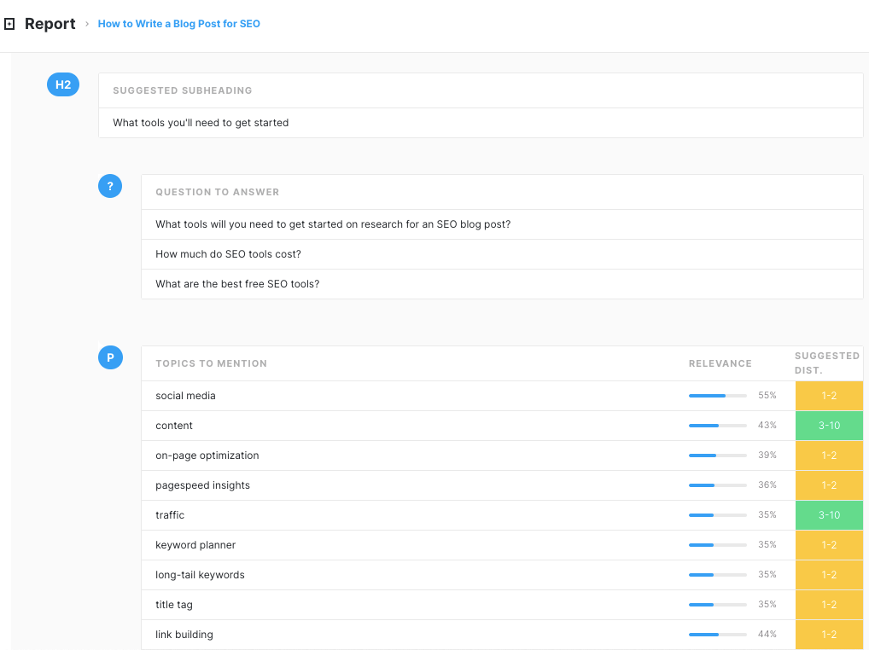Click the breadcrumb chevron after Report
869x650 pixels.
point(87,24)
